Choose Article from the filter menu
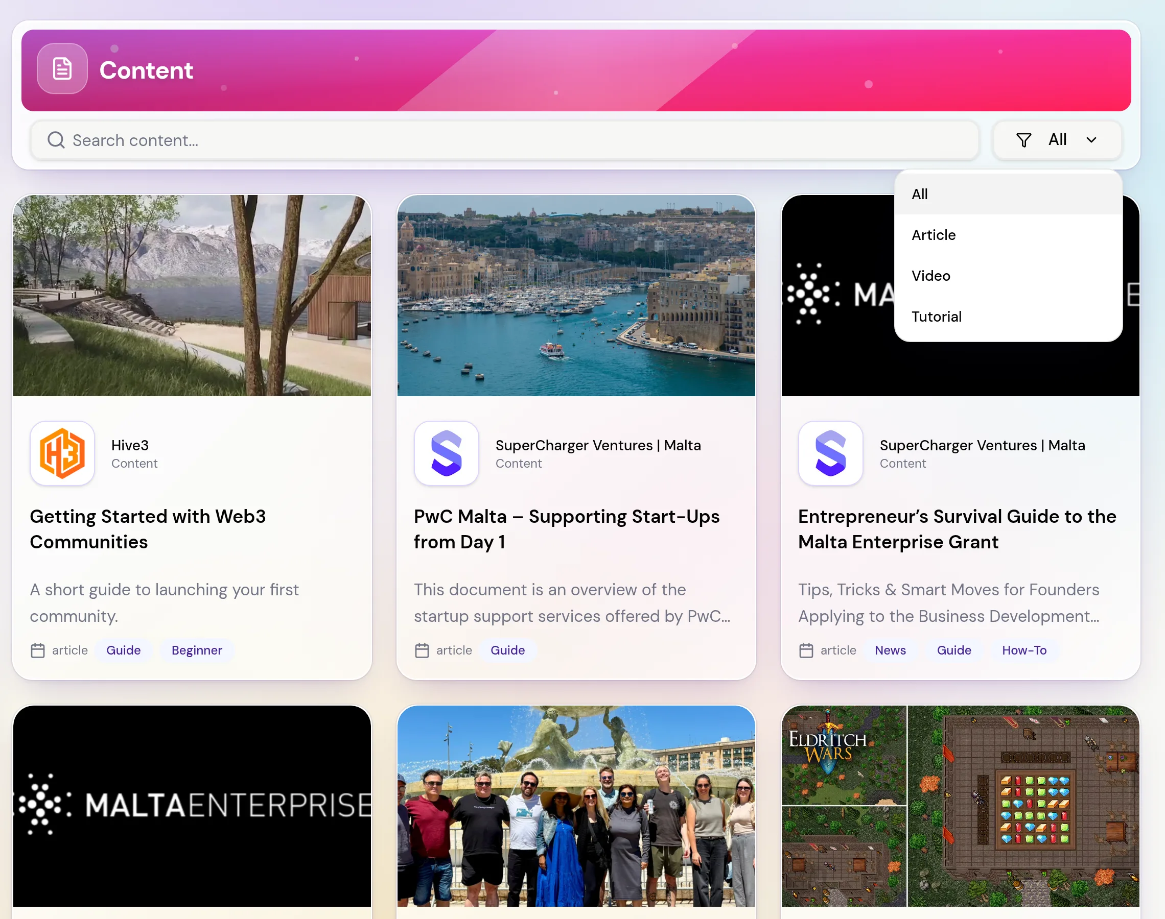1165x919 pixels. [x=1008, y=235]
